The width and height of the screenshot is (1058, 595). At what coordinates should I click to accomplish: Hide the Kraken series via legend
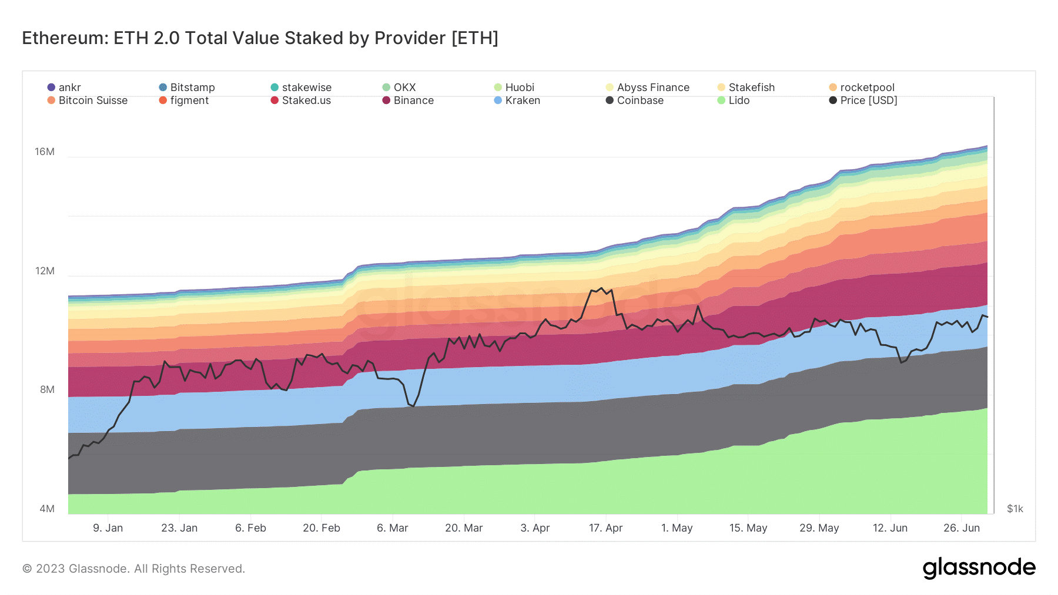[517, 100]
